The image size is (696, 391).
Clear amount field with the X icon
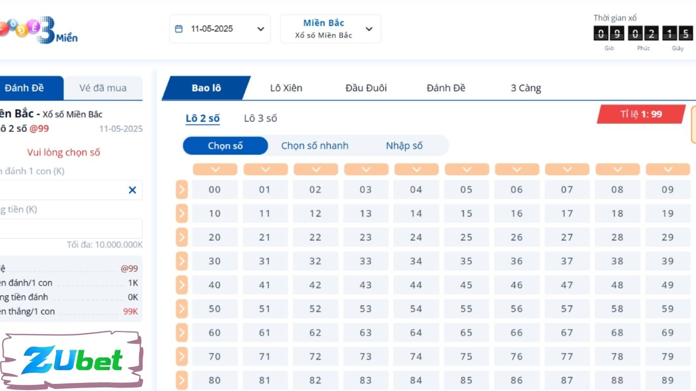[132, 190]
